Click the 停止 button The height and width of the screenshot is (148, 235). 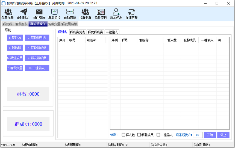coord(223,135)
